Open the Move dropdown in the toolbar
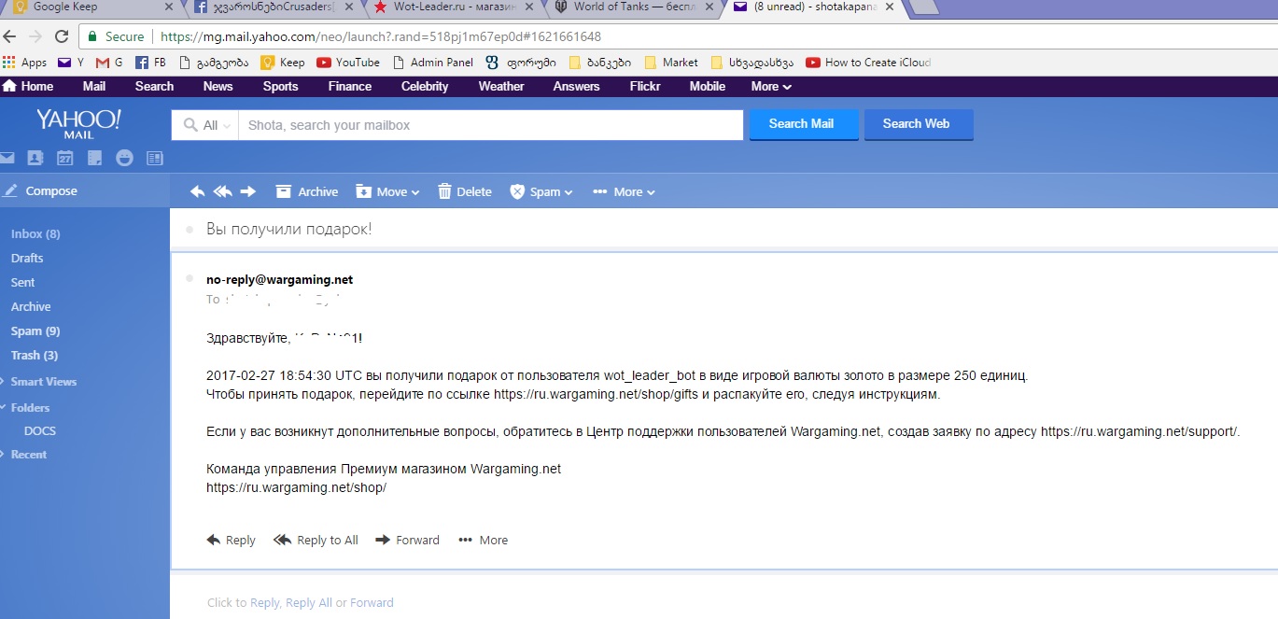 click(x=387, y=191)
